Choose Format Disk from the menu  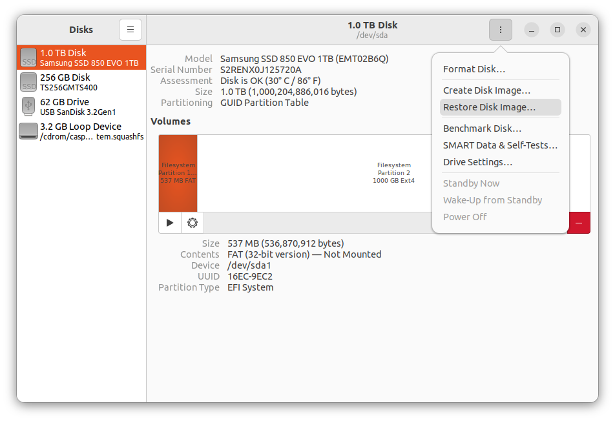[x=473, y=68]
